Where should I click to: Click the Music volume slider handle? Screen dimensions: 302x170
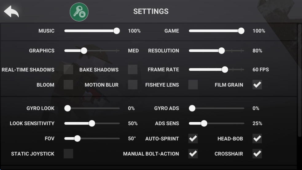point(116,31)
